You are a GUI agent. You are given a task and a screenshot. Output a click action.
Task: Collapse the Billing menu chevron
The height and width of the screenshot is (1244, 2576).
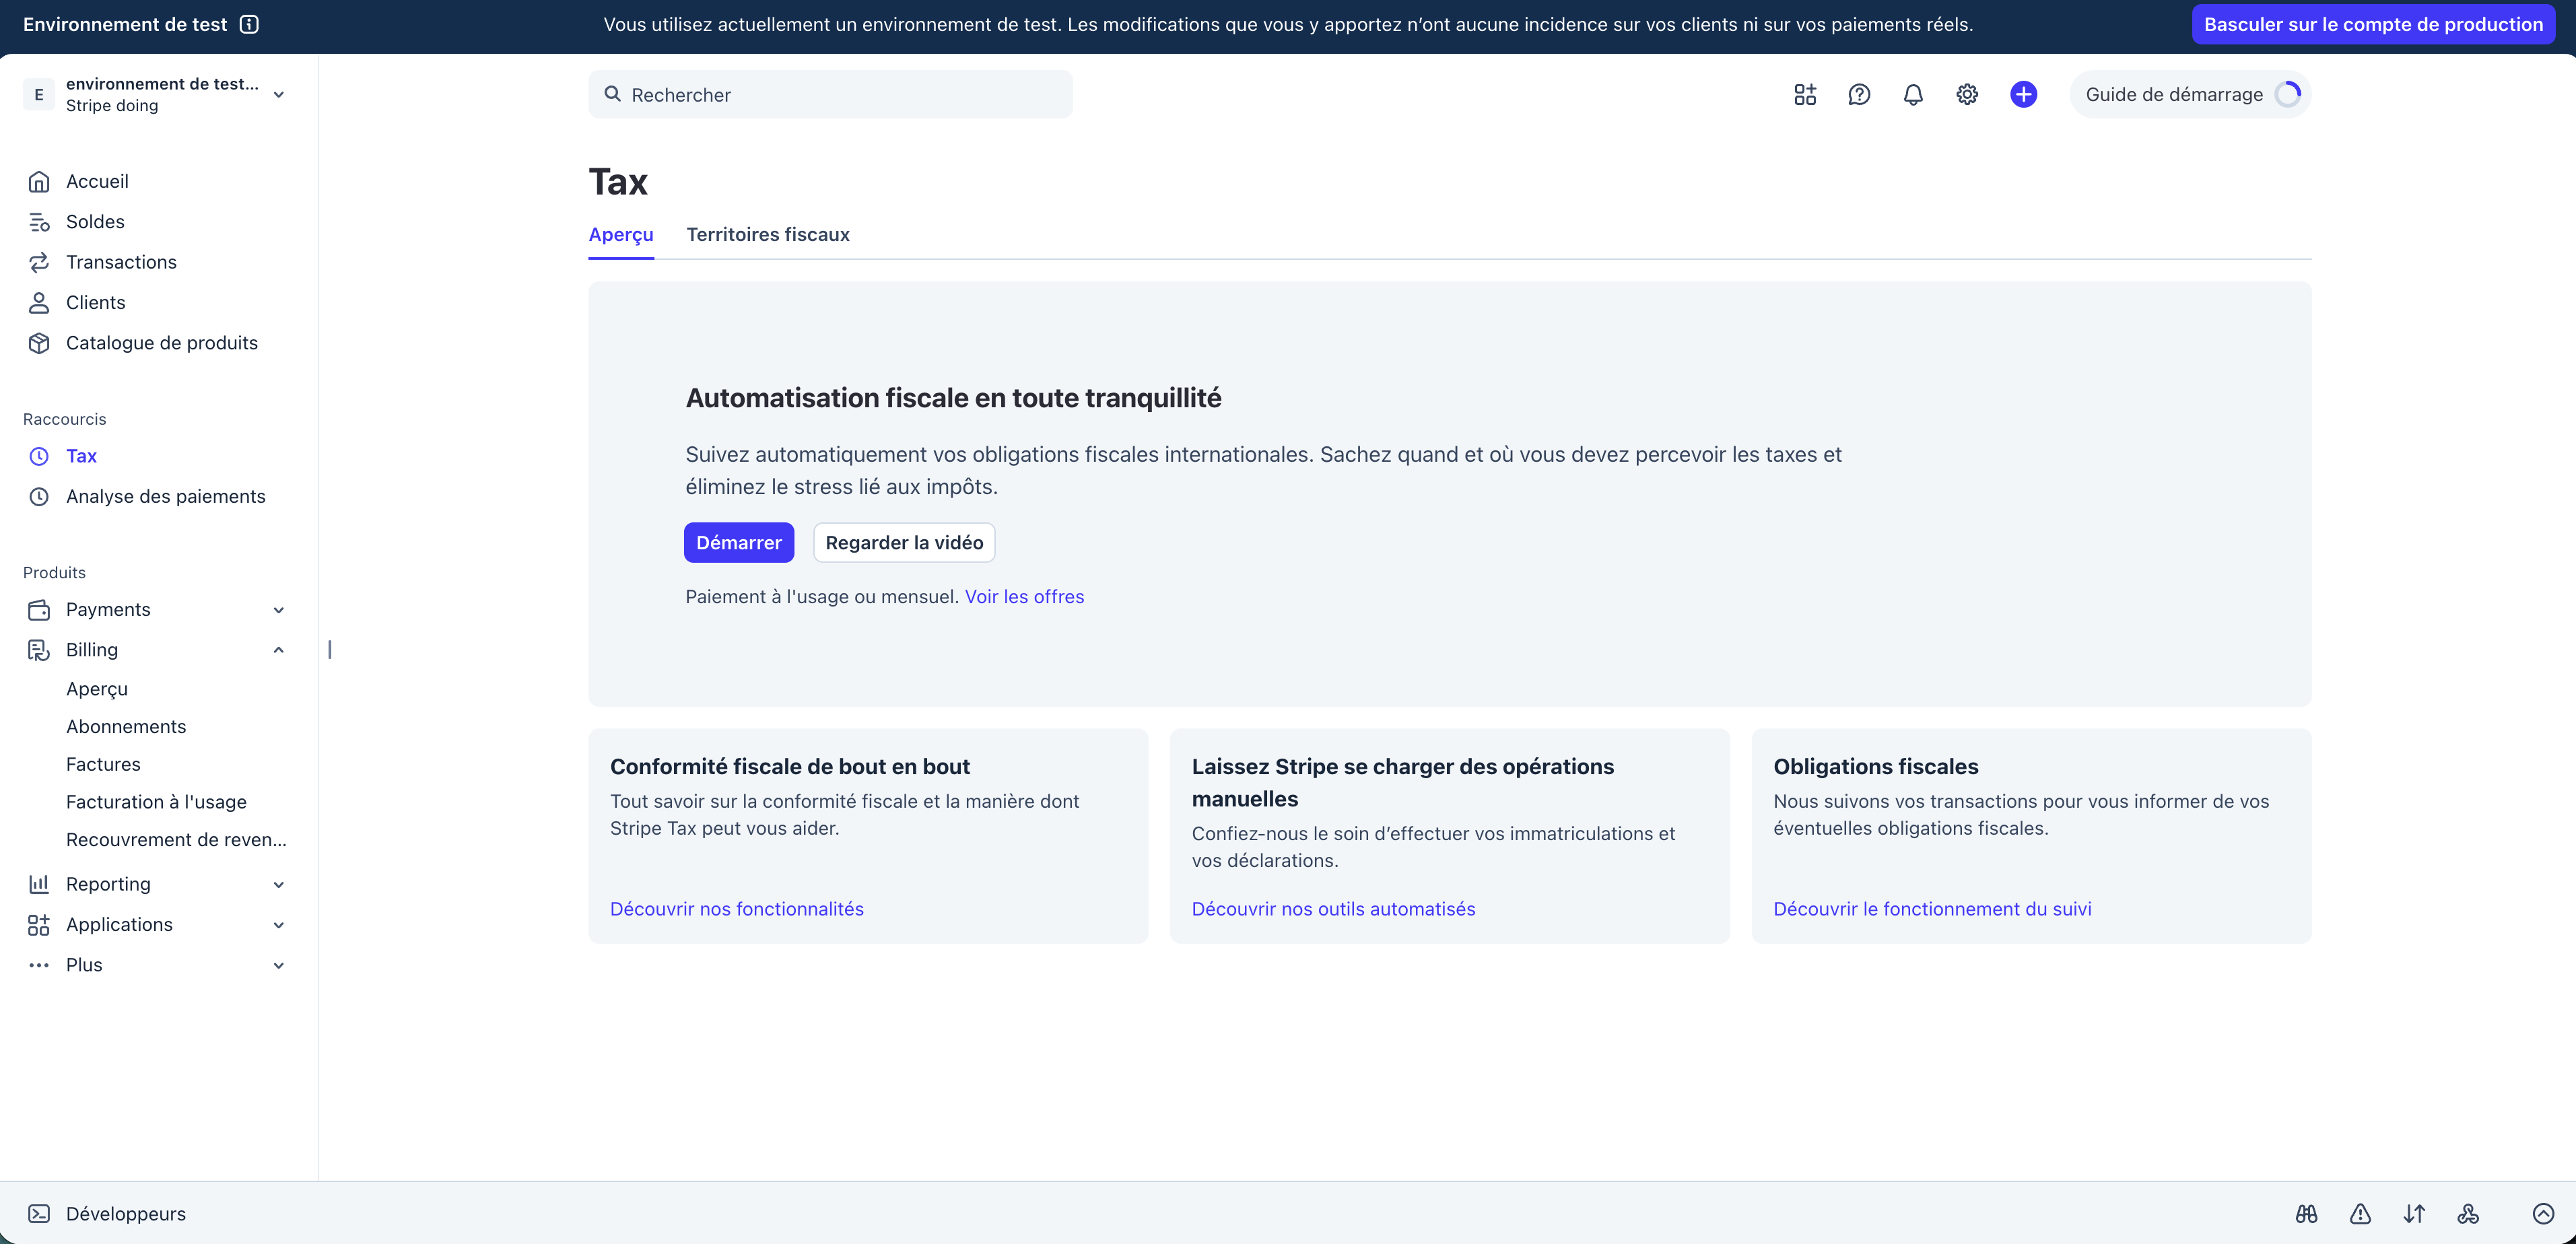pyautogui.click(x=279, y=650)
